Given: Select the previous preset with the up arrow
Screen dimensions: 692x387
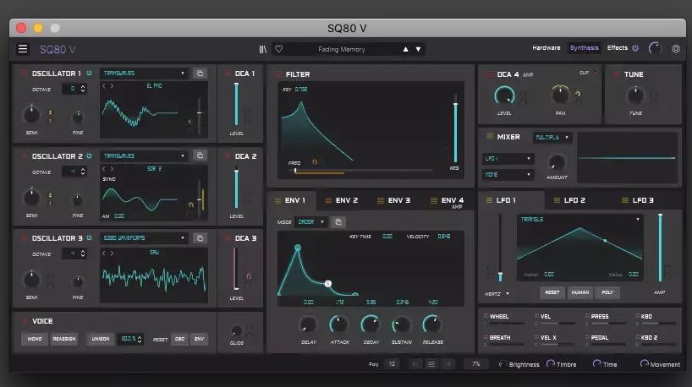Looking at the screenshot, I should tap(405, 49).
